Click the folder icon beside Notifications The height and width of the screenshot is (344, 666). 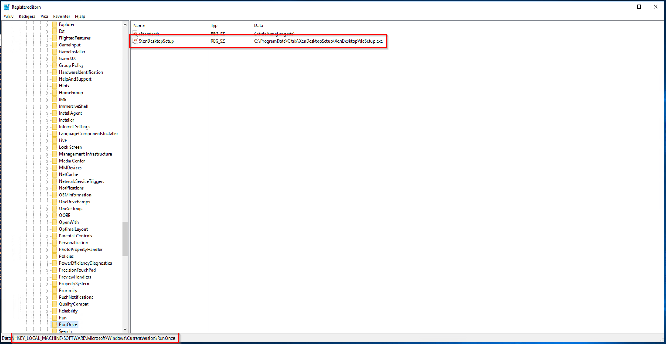(x=55, y=188)
